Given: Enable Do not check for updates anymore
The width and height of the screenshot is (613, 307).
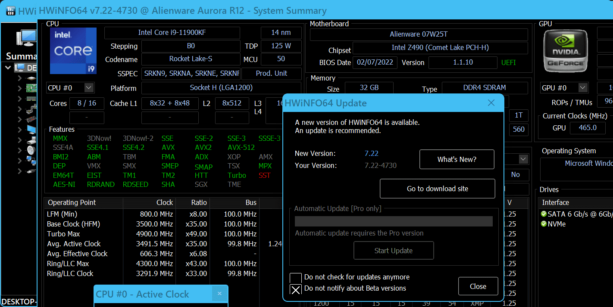Looking at the screenshot, I should click(296, 278).
